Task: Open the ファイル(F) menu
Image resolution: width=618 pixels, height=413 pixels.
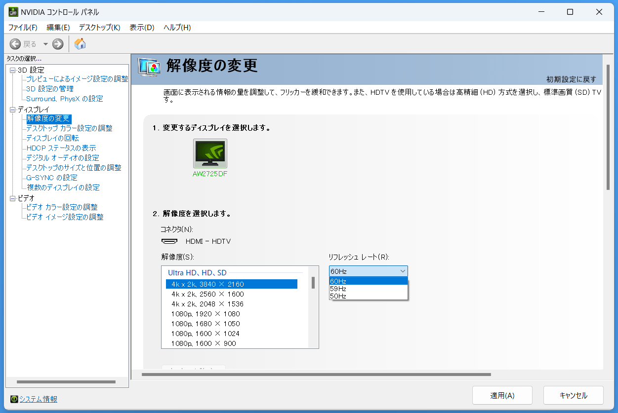Action: tap(23, 27)
